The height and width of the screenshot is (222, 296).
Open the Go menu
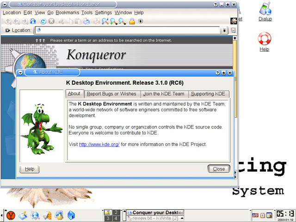[x=50, y=12]
